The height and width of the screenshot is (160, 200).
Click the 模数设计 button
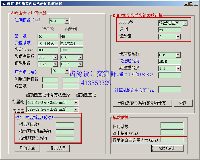(x=167, y=148)
